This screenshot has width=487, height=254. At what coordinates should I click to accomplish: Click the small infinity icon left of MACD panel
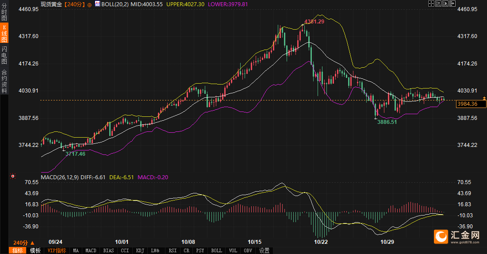click(13, 177)
